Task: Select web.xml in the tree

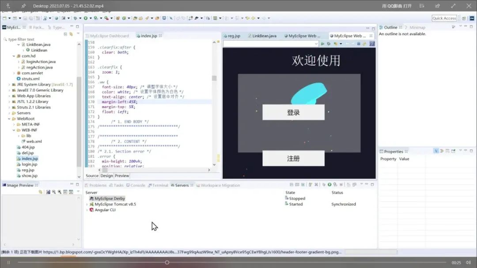Action: point(34,141)
